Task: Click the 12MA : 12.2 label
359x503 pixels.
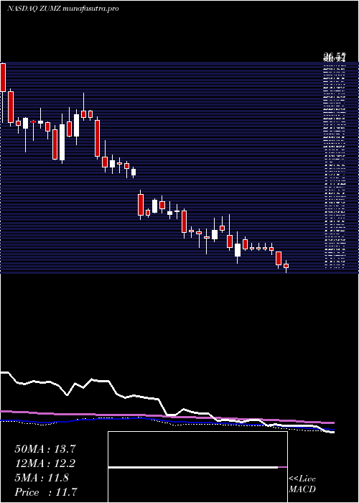Action: click(45, 463)
